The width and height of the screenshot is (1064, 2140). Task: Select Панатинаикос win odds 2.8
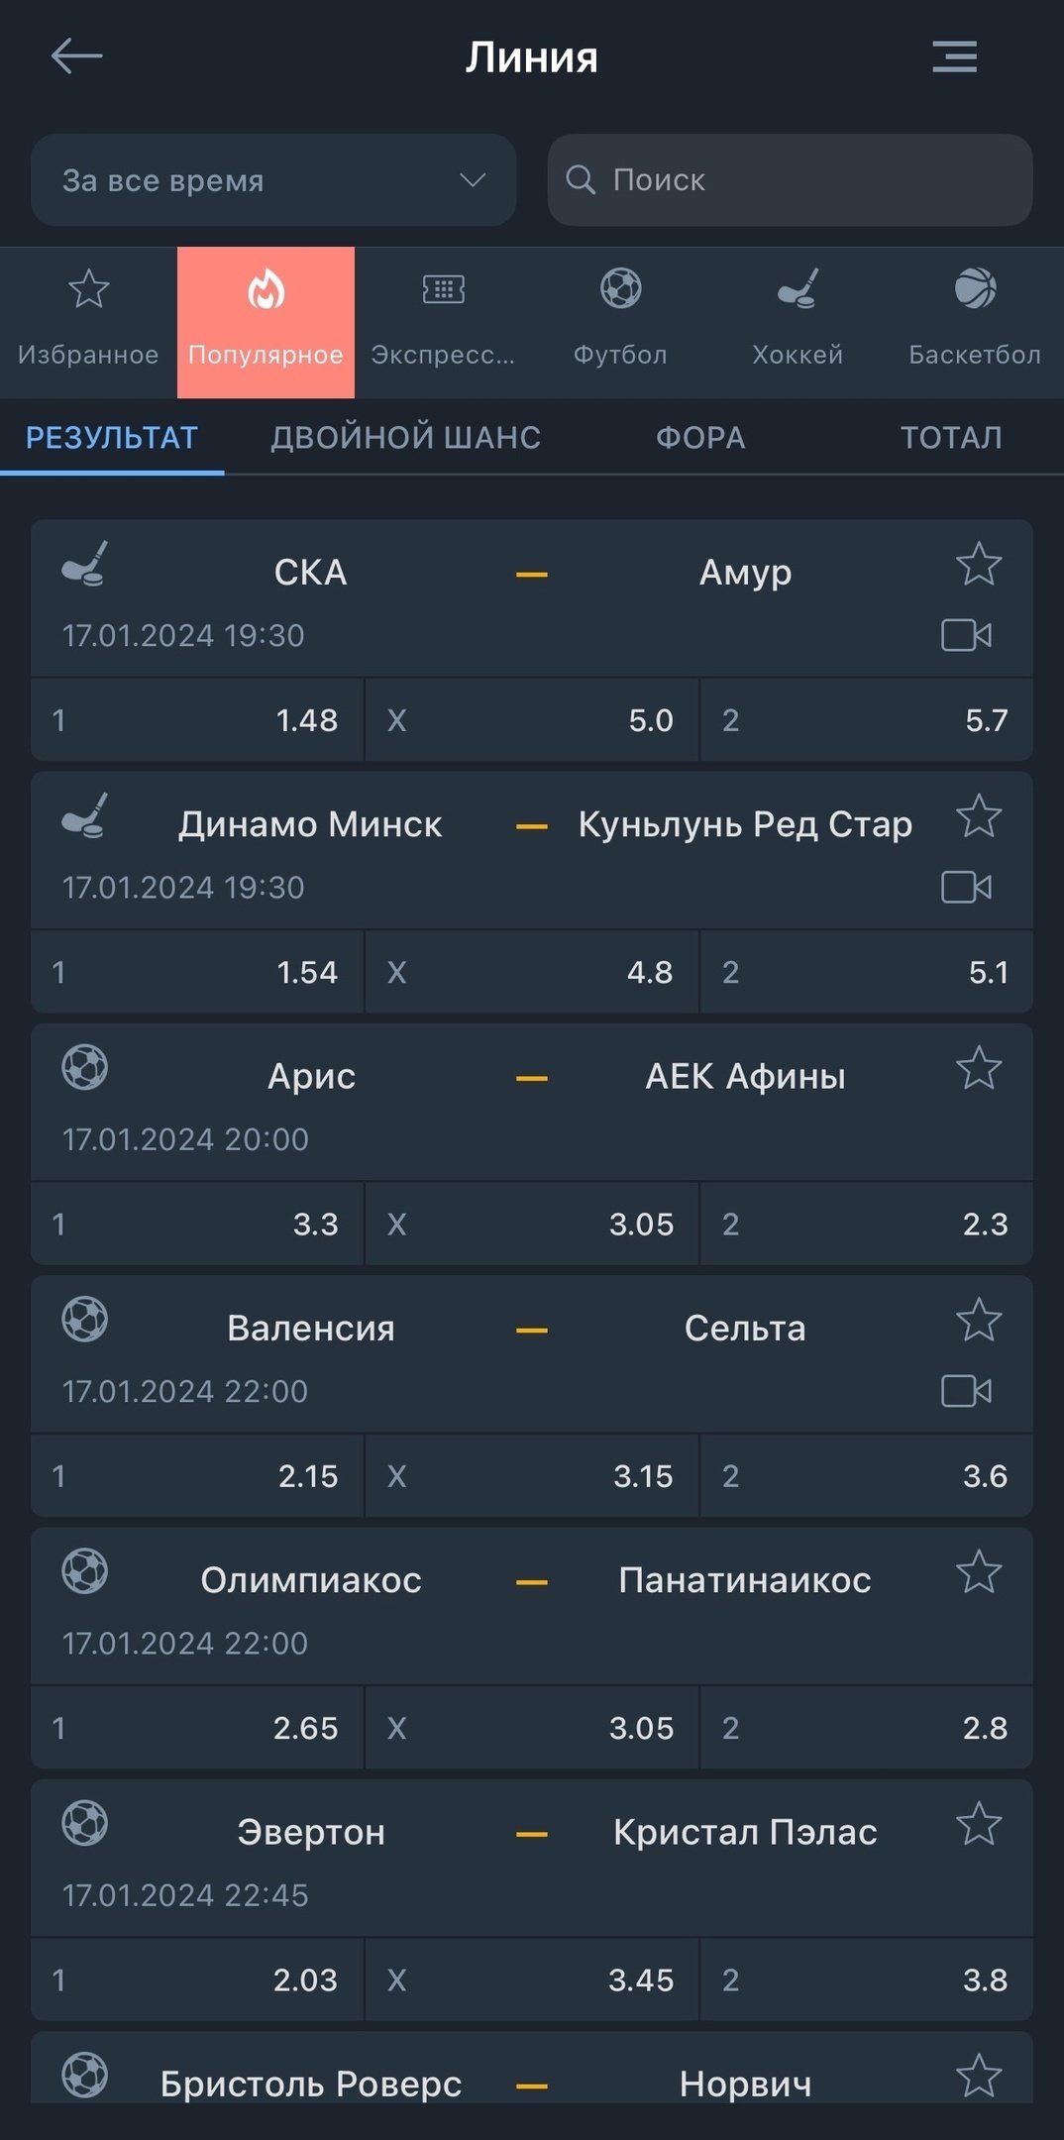coord(866,1728)
